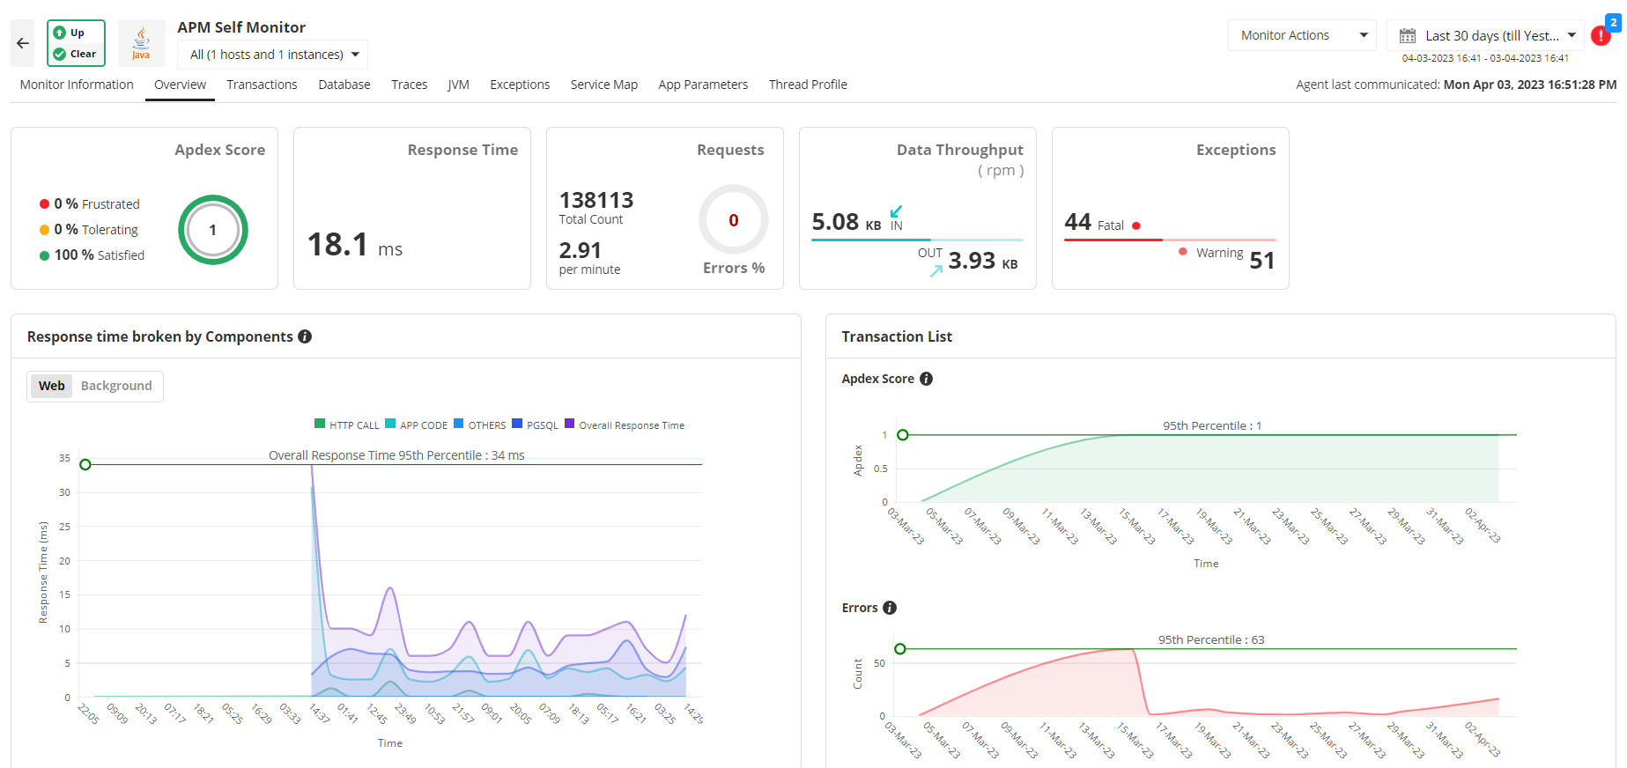Viewport: 1627px width, 768px height.
Task: Click the Apdex Score info icon
Action: point(926,379)
